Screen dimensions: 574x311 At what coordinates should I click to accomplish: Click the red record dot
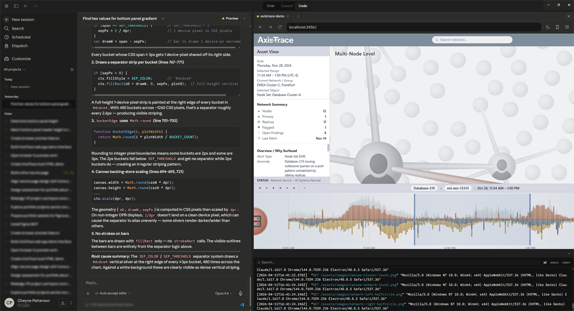(305, 188)
